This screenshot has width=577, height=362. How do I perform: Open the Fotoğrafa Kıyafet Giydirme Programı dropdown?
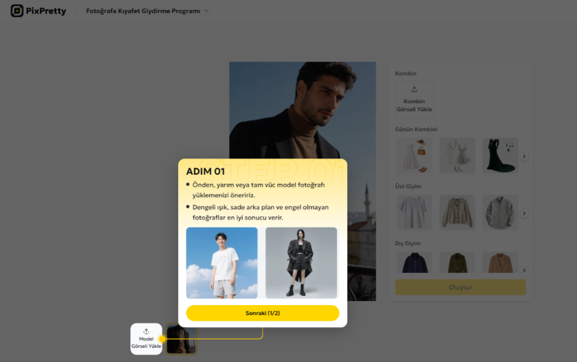pos(147,11)
